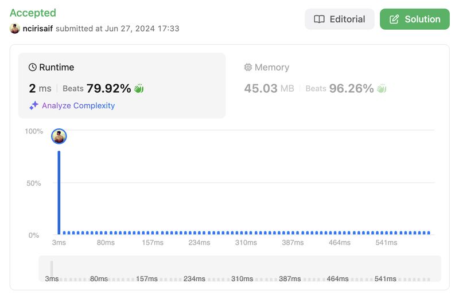Viewport: 459px width, 295px height.
Task: Click the Solution pencil-edit icon
Action: [394, 19]
